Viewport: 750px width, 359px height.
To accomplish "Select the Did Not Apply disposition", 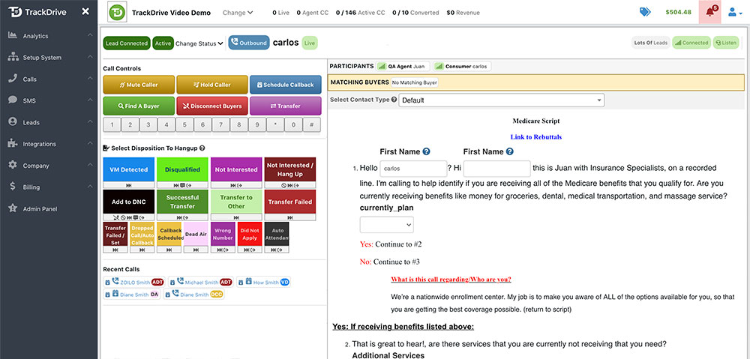I will pyautogui.click(x=250, y=235).
